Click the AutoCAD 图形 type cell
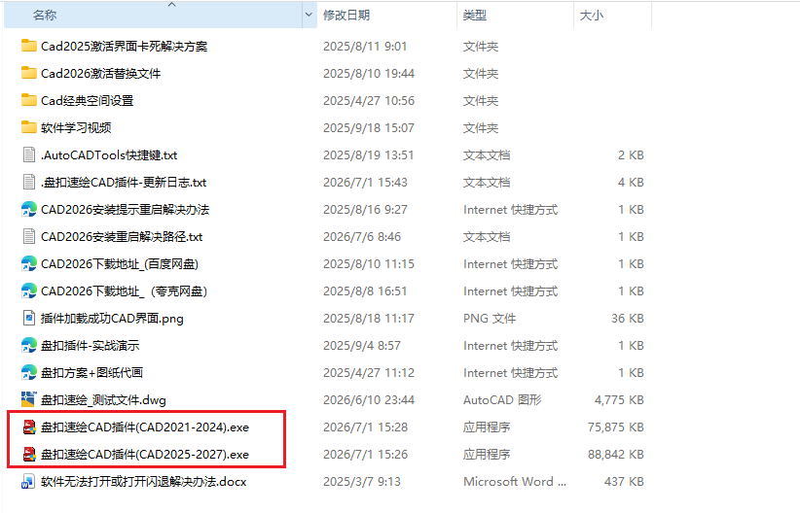This screenshot has height=513, width=800. pyautogui.click(x=502, y=400)
